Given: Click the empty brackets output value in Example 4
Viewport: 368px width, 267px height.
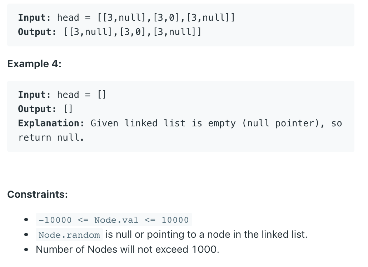Looking at the screenshot, I should click(69, 109).
